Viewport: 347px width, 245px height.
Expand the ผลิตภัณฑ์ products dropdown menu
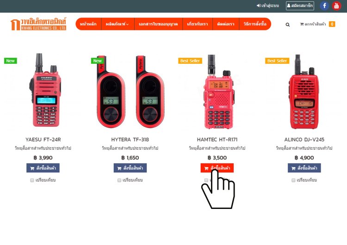[117, 24]
